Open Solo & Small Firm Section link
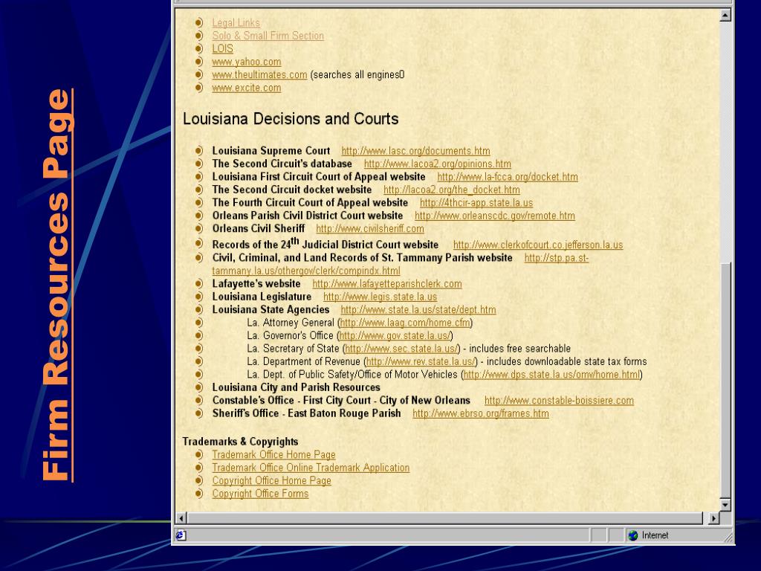The height and width of the screenshot is (571, 761). click(268, 36)
